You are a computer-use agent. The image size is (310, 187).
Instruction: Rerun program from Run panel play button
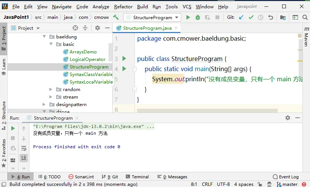(13, 129)
